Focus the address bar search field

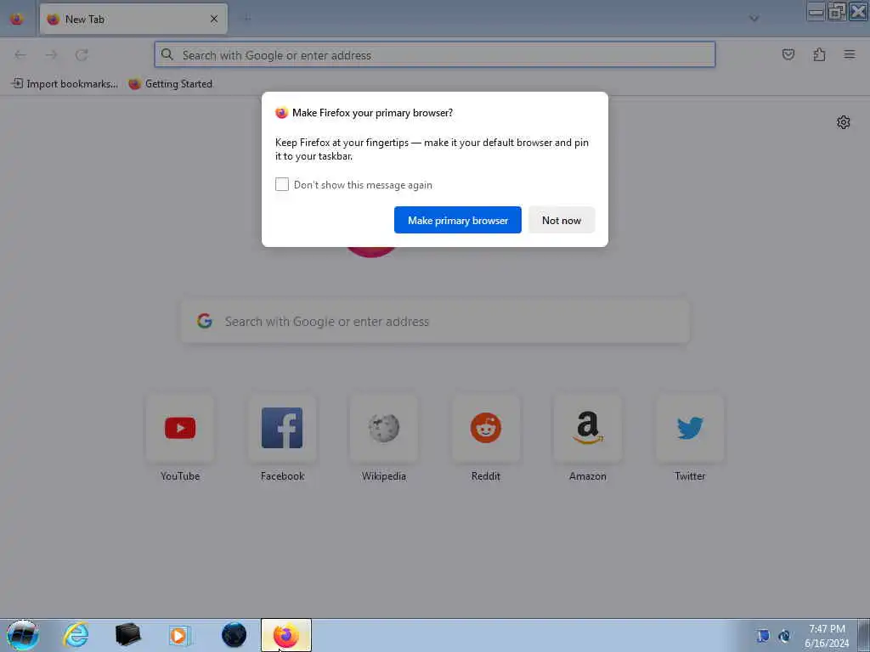click(435, 55)
